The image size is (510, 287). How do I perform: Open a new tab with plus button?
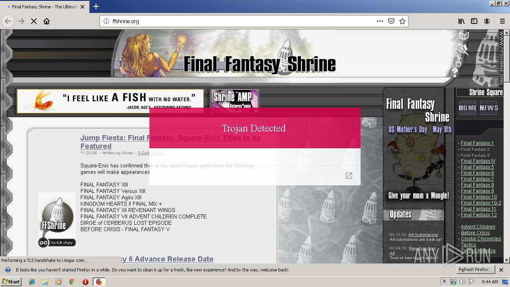(x=96, y=6)
